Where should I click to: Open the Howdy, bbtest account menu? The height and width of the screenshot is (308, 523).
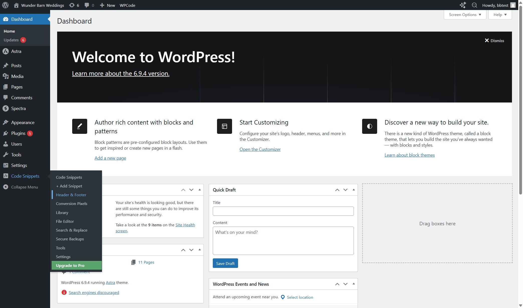[x=499, y=5]
